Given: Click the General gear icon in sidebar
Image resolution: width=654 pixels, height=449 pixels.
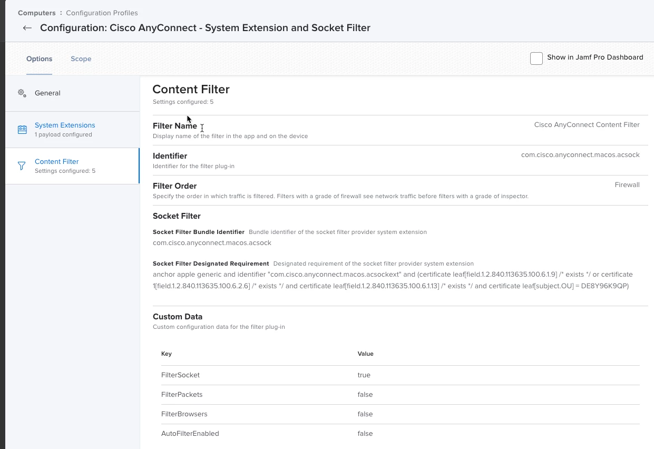Looking at the screenshot, I should coord(22,93).
